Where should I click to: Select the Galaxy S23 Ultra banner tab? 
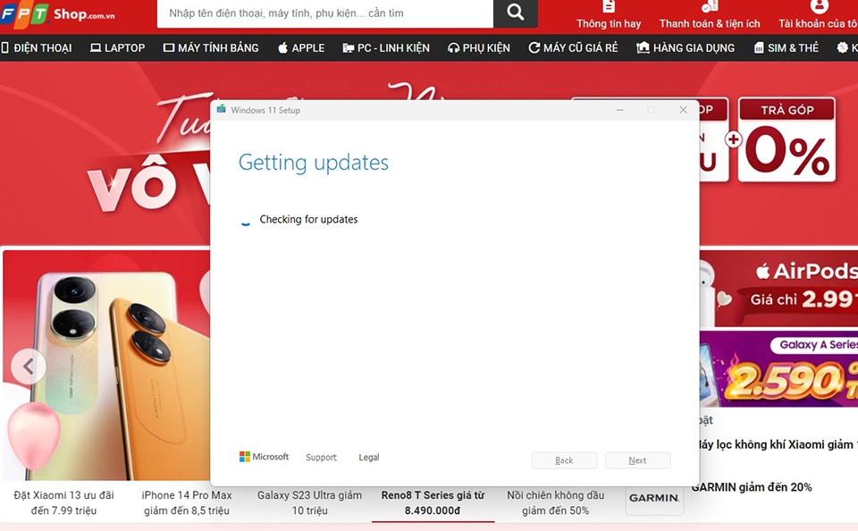tap(310, 502)
